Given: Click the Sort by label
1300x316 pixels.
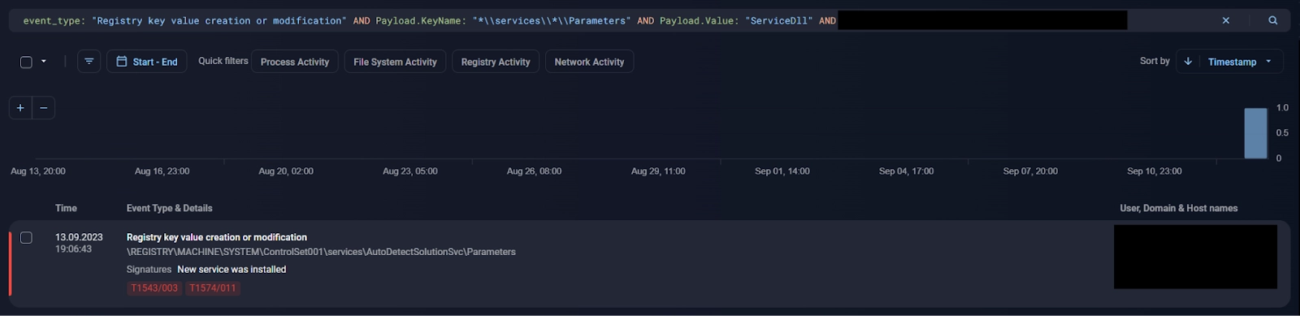Looking at the screenshot, I should tap(1155, 61).
